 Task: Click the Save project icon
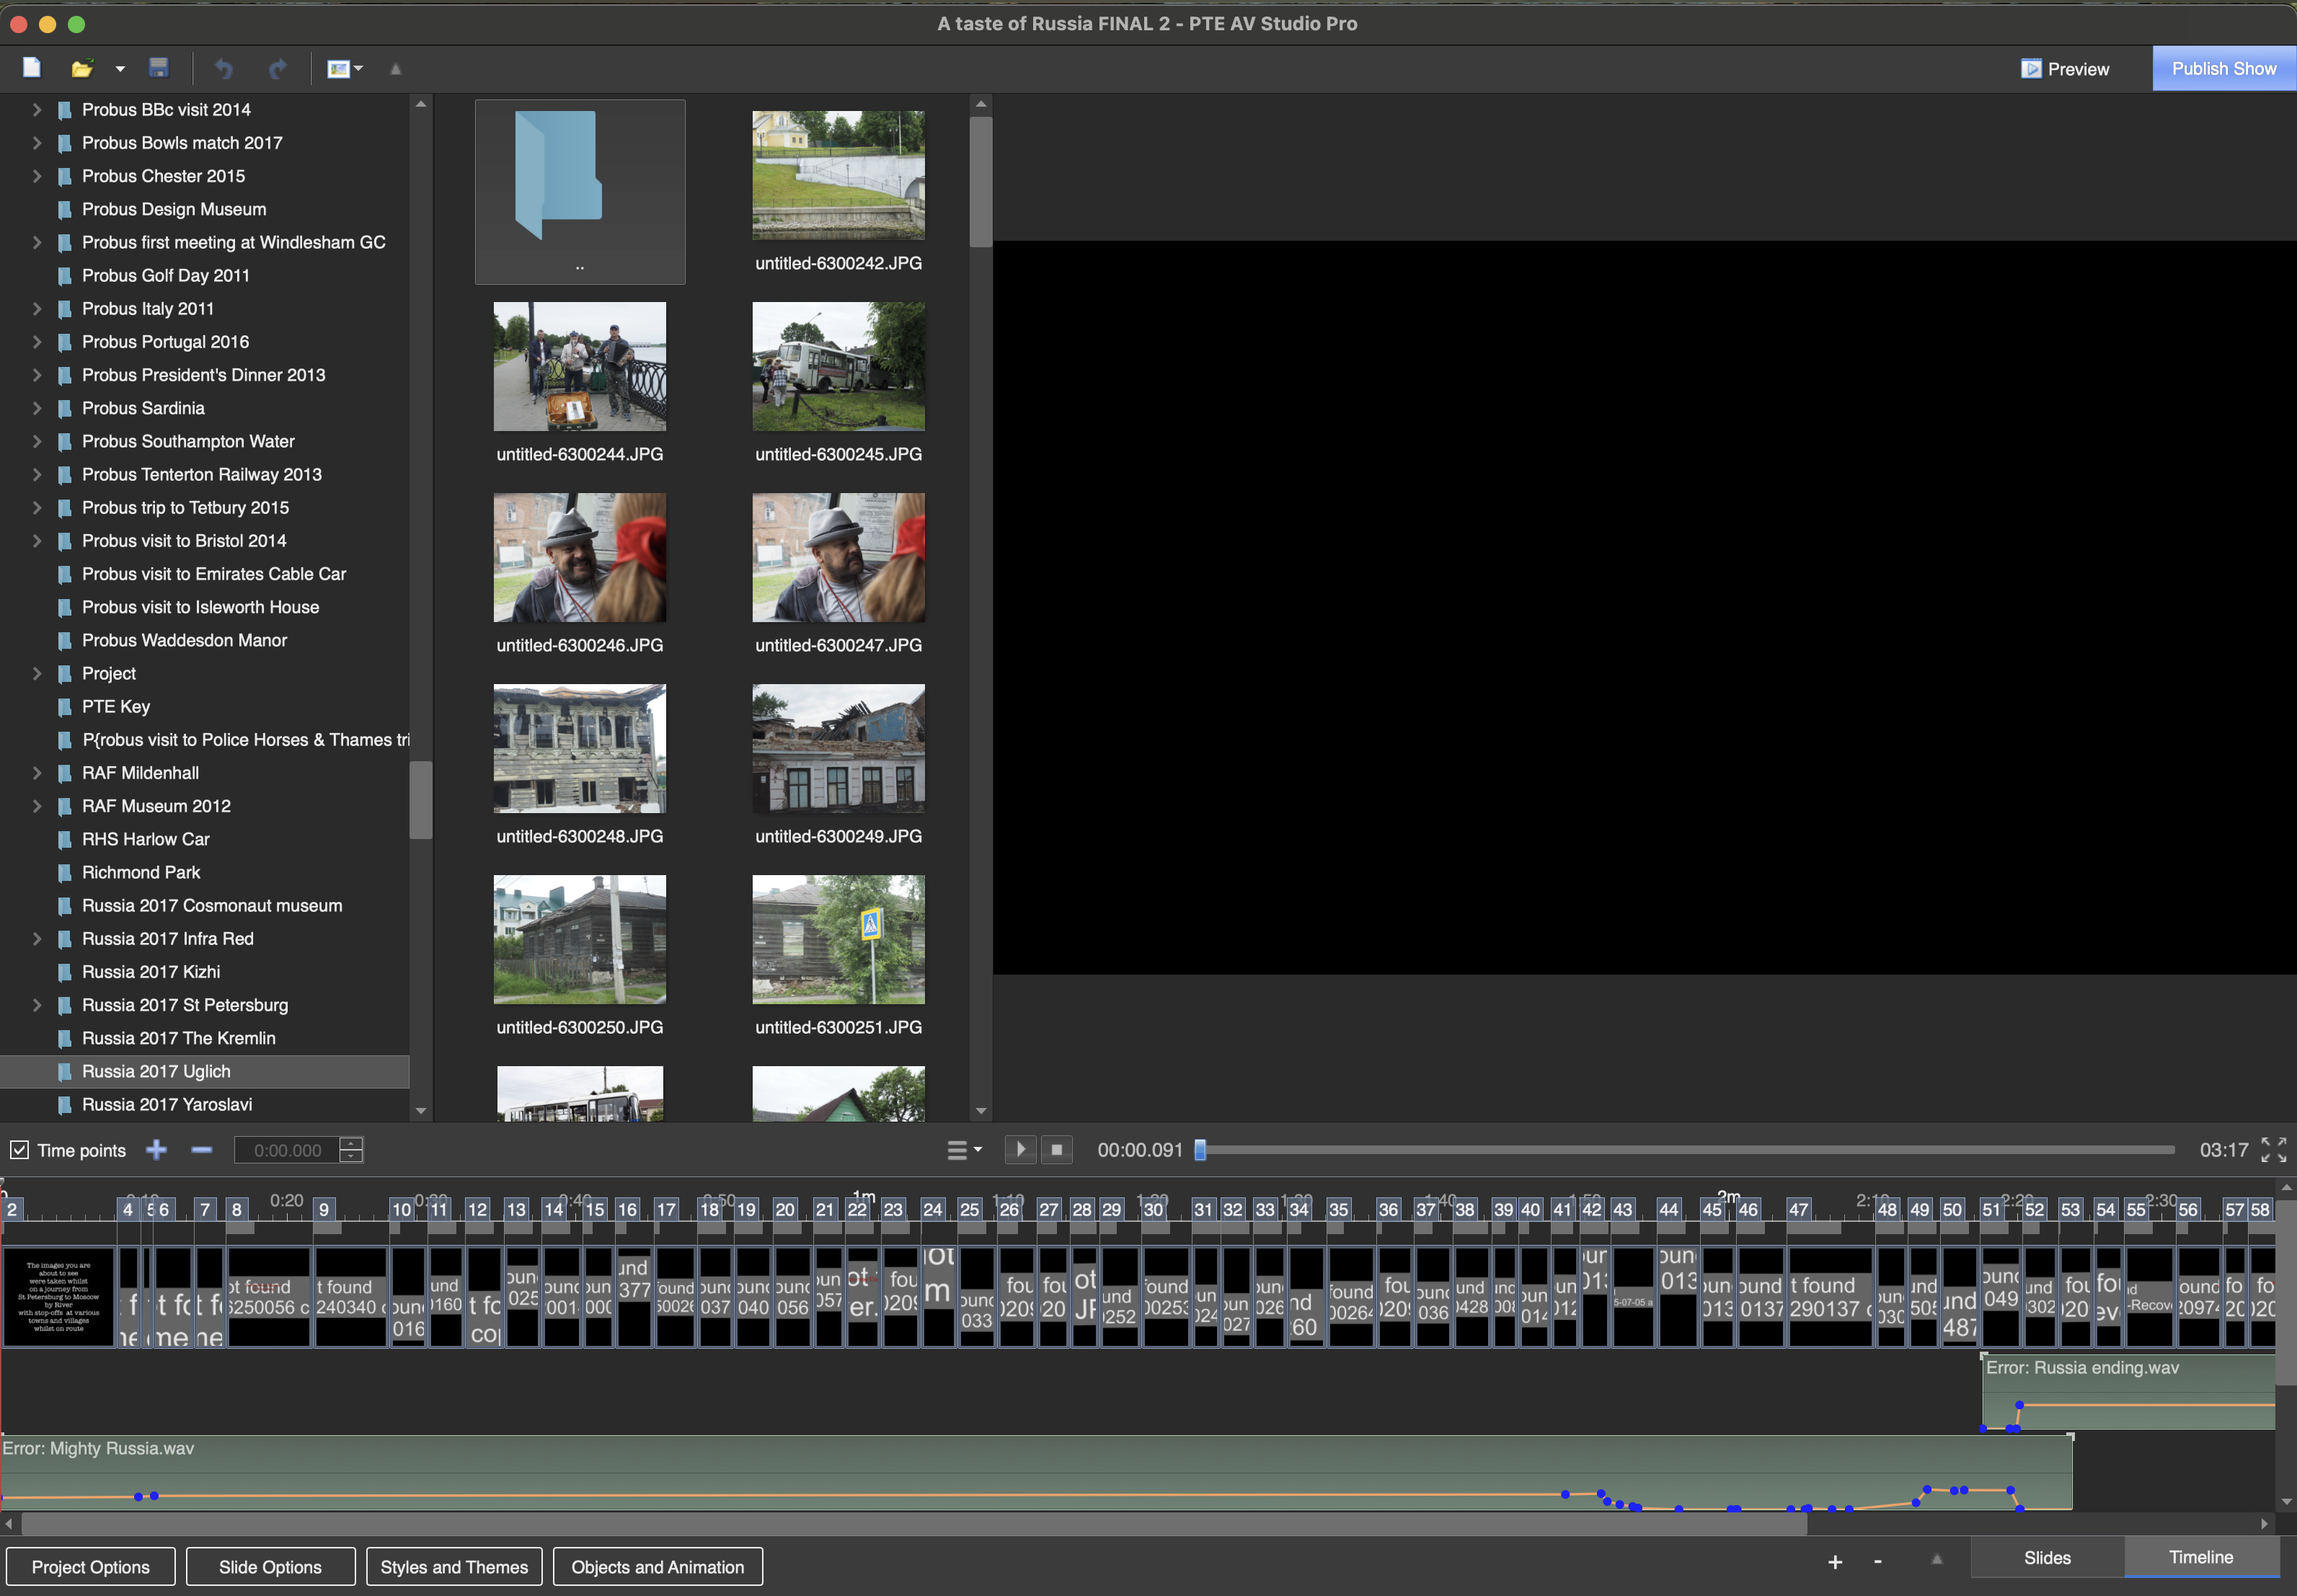[158, 68]
